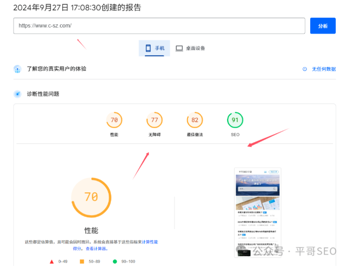Open the 无任何数据 link

323,69
